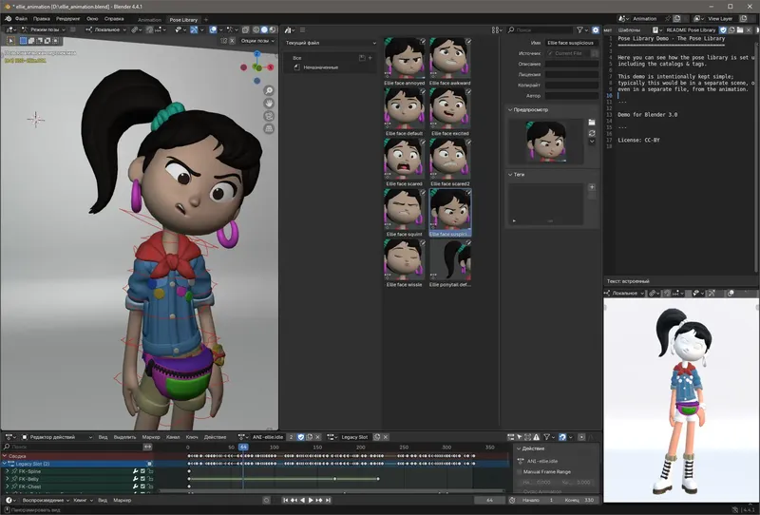The image size is (760, 515).
Task: Click the load custom preview folder icon
Action: 593,123
